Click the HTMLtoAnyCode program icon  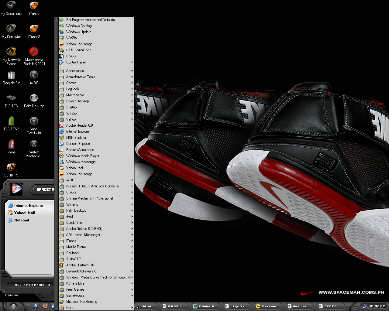(x=61, y=50)
